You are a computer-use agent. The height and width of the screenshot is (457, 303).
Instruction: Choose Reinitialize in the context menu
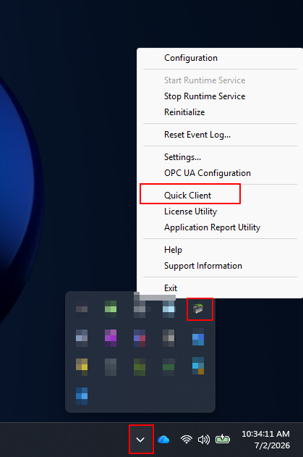click(x=184, y=112)
